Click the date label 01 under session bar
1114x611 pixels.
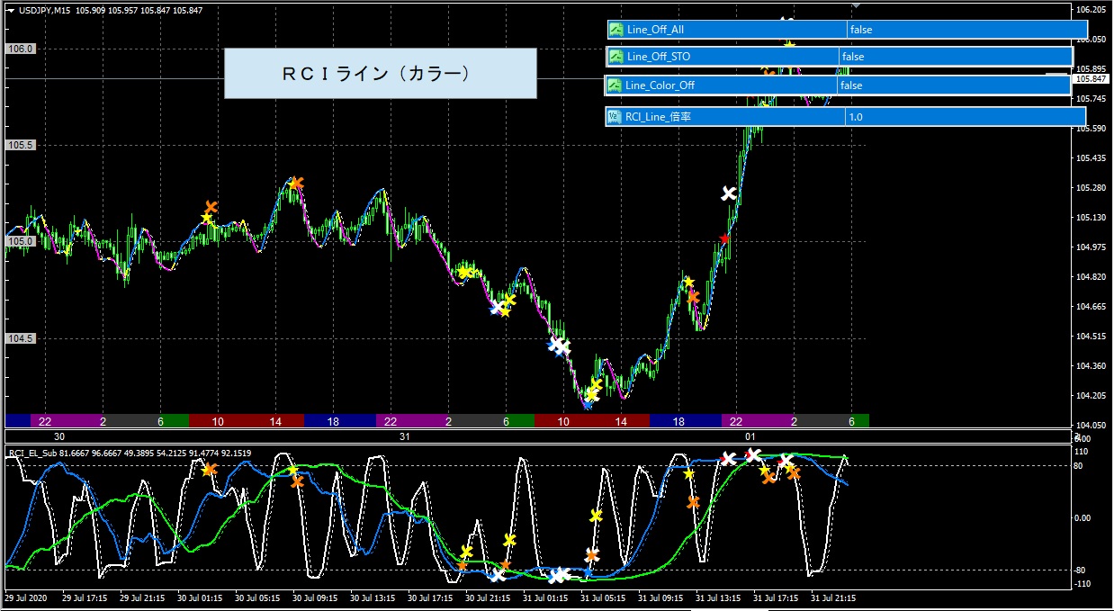click(x=750, y=436)
